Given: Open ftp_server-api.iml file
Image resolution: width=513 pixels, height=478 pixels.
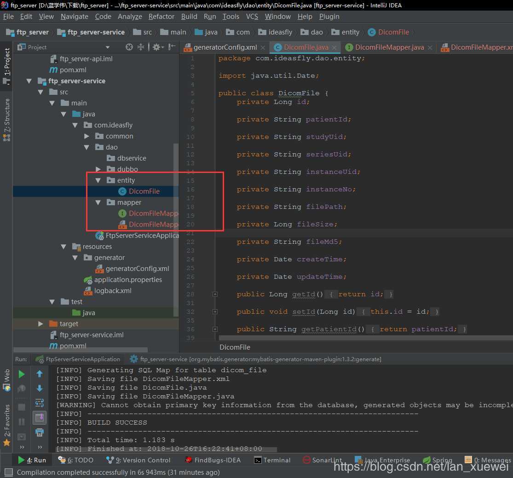Looking at the screenshot, I should pyautogui.click(x=81, y=59).
